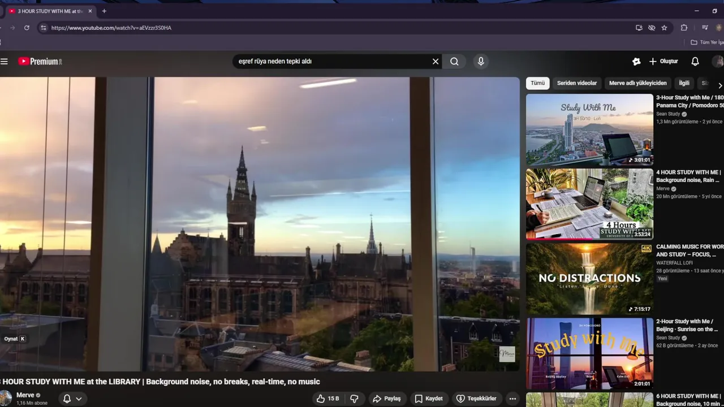The image size is (724, 407).
Task: Select the 3 HOUR STUDY WITH ME tab
Action: pyautogui.click(x=50, y=11)
